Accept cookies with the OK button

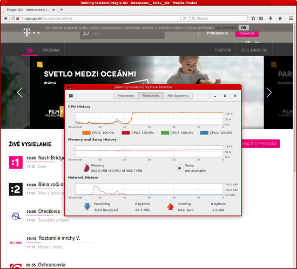point(244,28)
